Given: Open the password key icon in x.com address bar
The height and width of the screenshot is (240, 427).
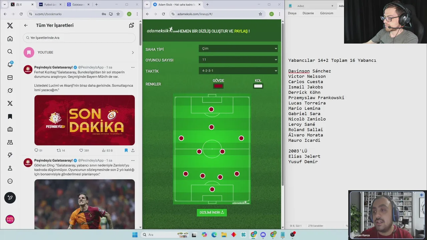Looking at the screenshot, I should pyautogui.click(x=104, y=14).
